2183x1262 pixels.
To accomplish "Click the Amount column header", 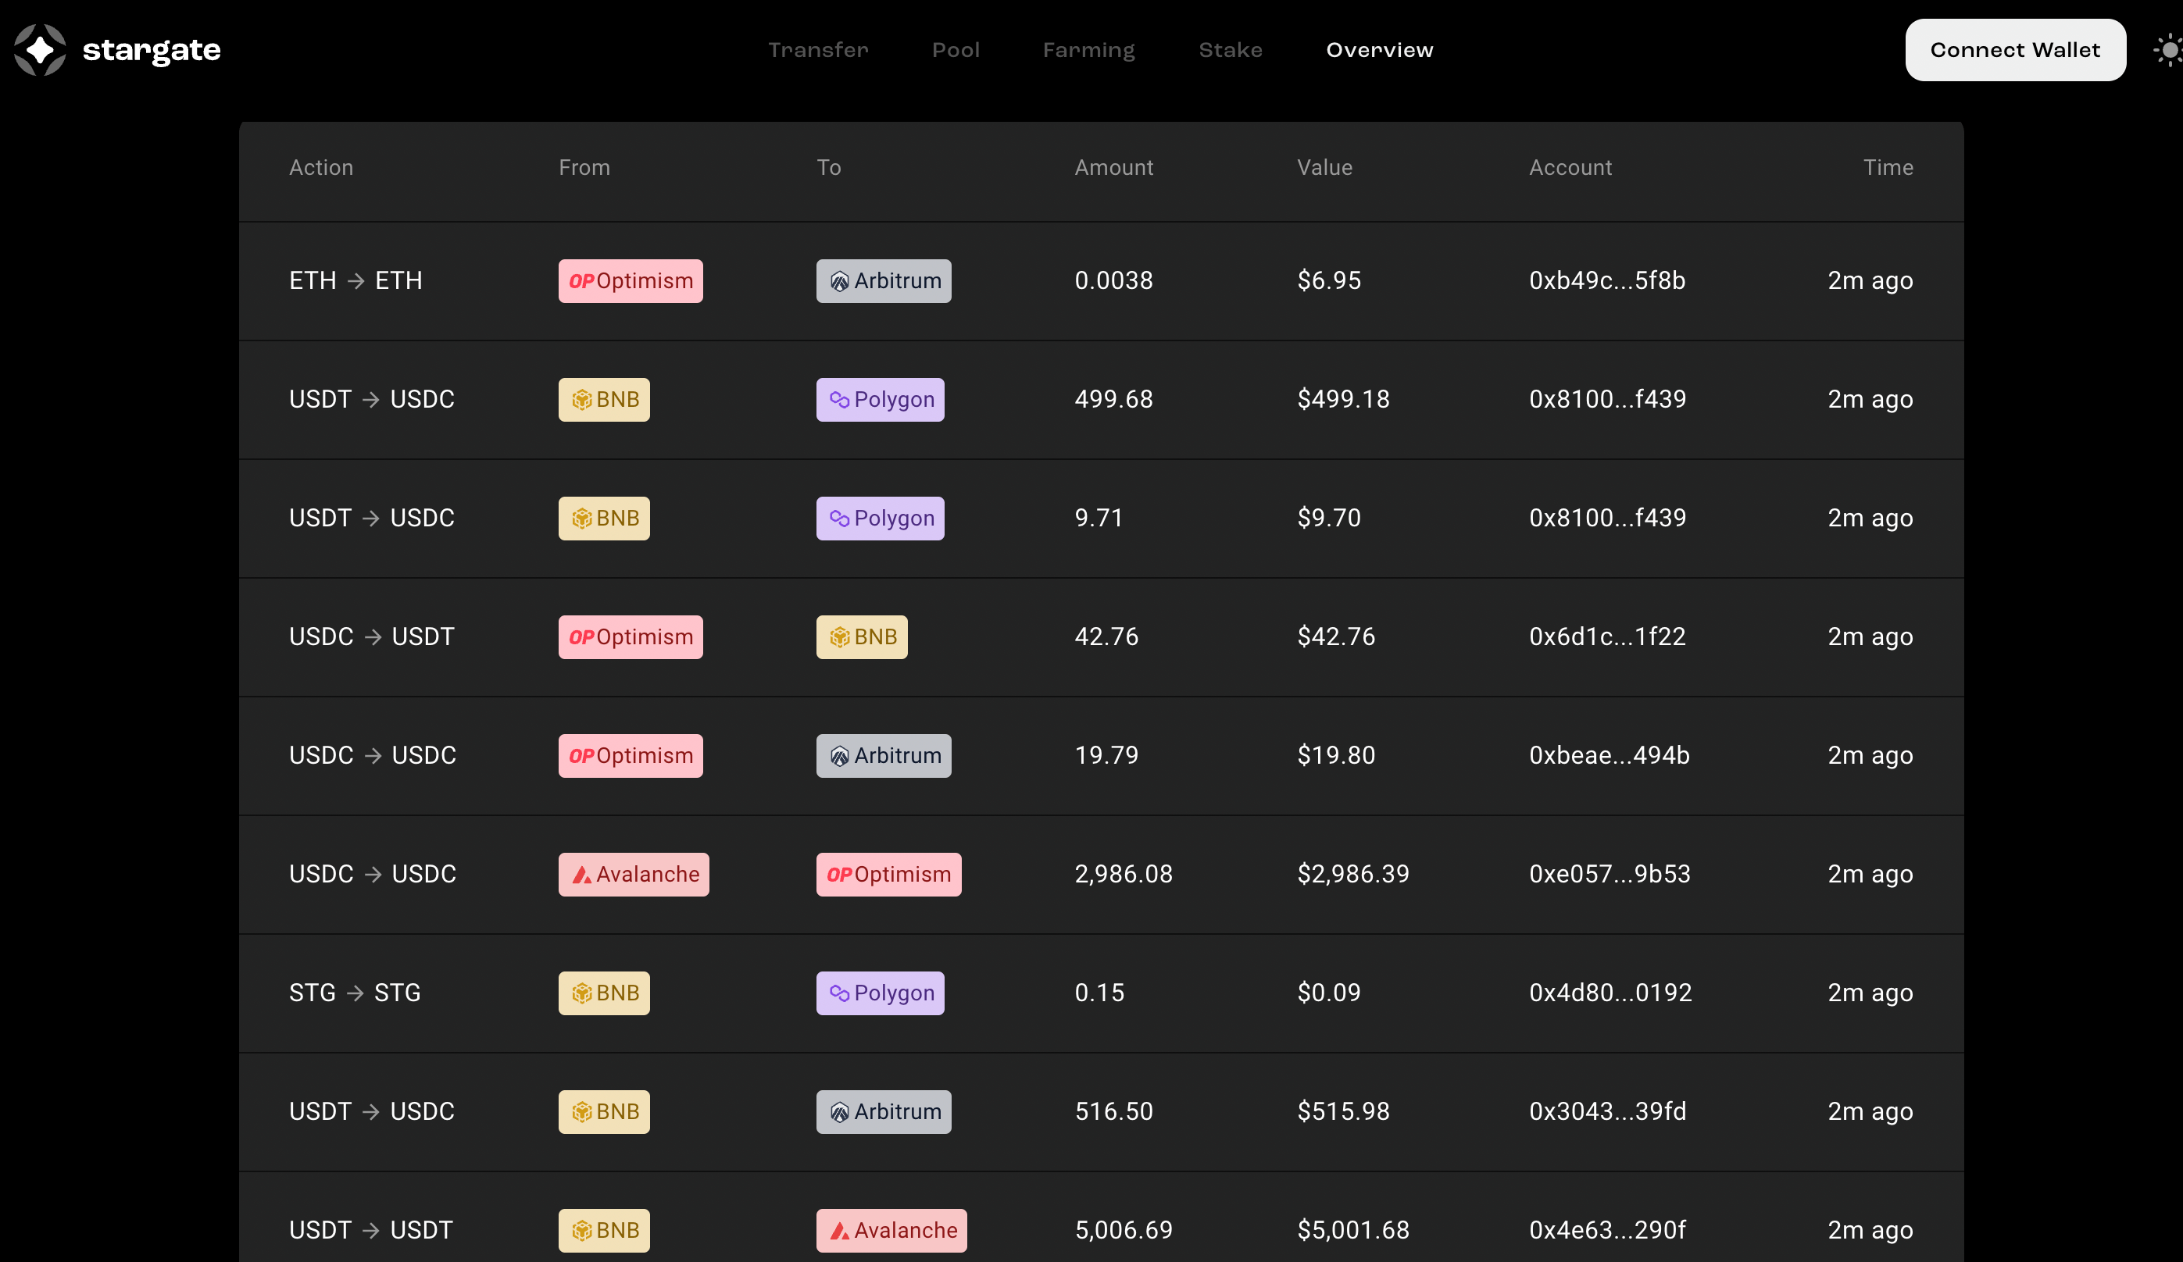I will 1114,167.
